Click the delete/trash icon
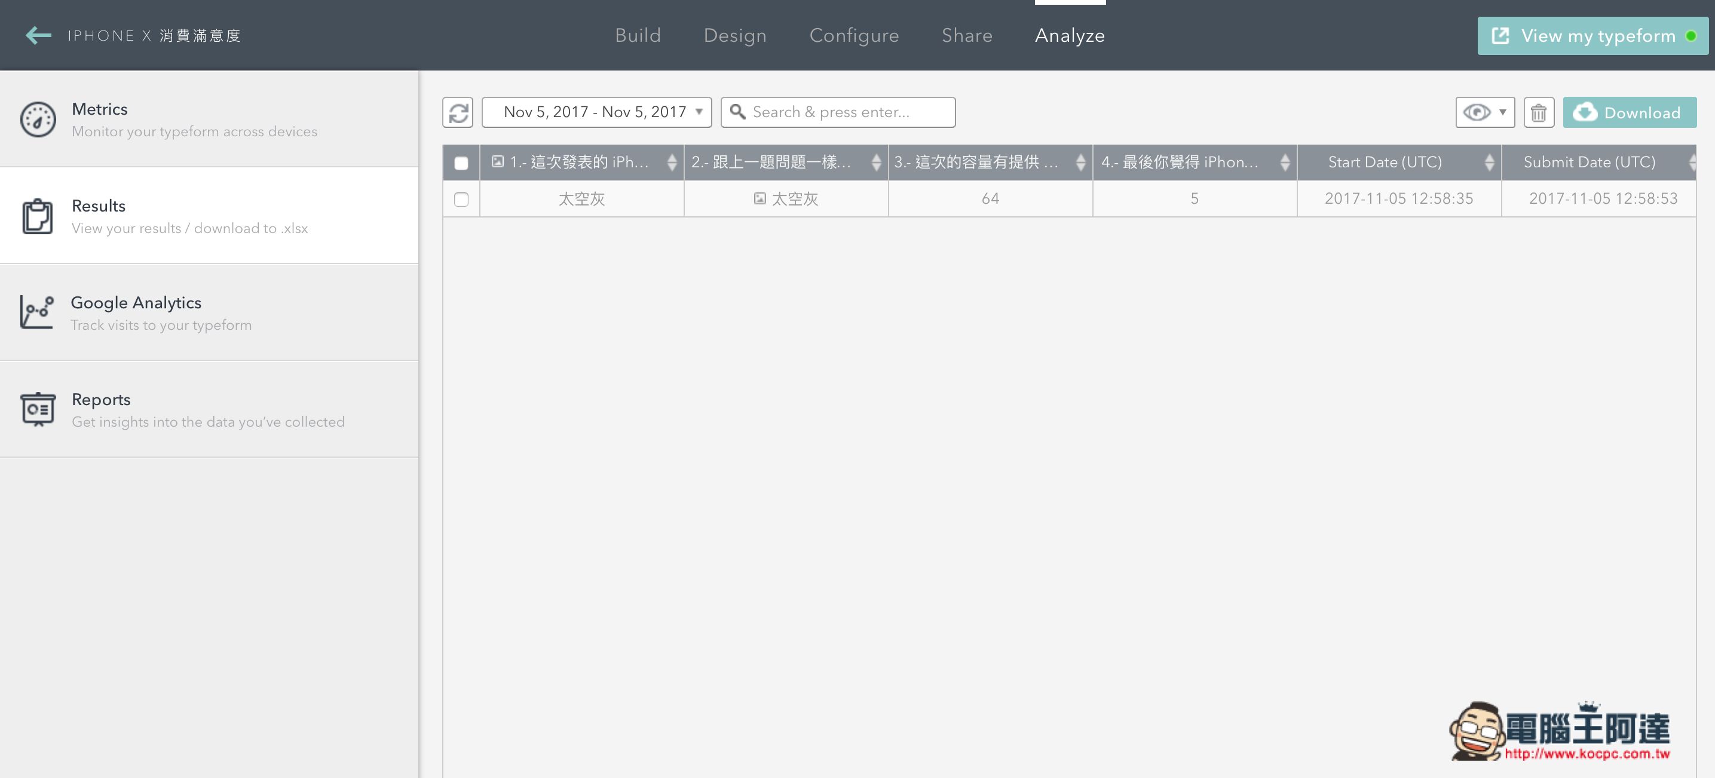This screenshot has height=778, width=1715. [x=1539, y=113]
